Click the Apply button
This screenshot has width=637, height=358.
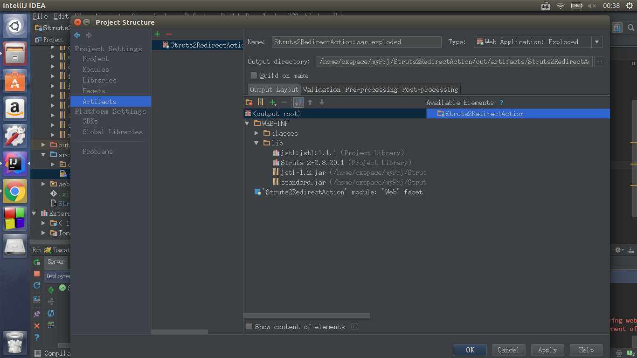click(x=547, y=350)
